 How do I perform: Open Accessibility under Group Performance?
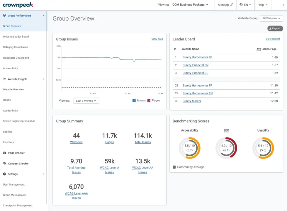[11, 68]
